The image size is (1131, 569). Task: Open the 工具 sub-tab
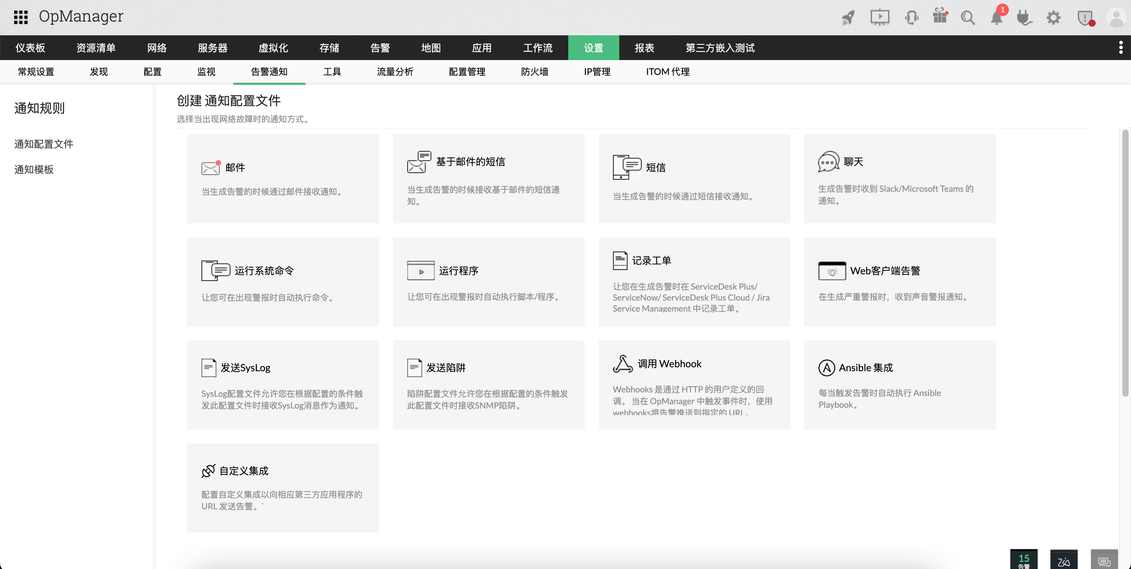(332, 71)
